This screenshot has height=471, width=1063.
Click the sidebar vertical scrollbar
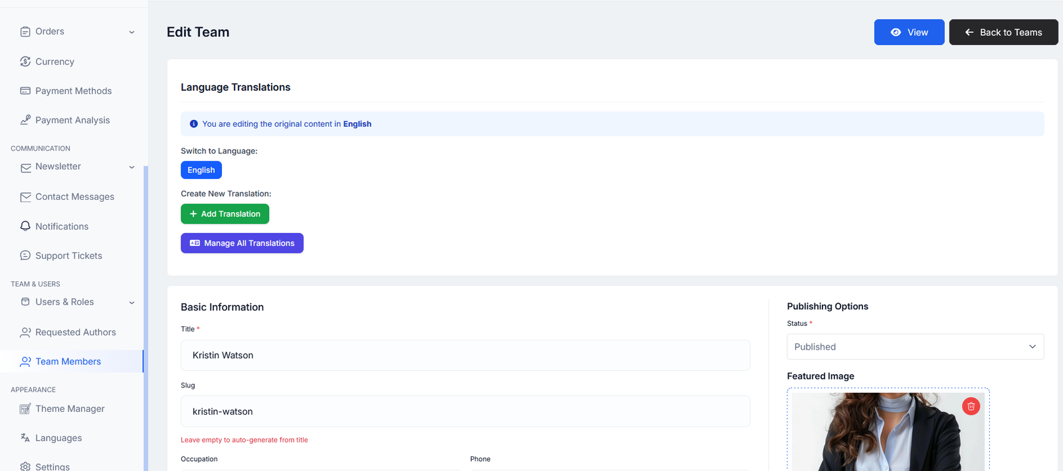coord(145,318)
